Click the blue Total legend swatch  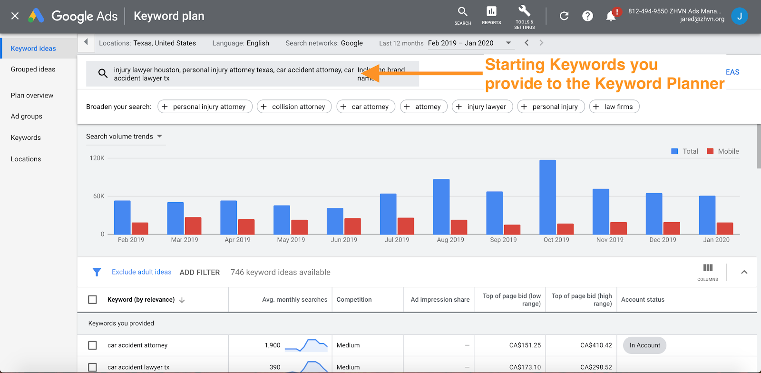pyautogui.click(x=674, y=151)
